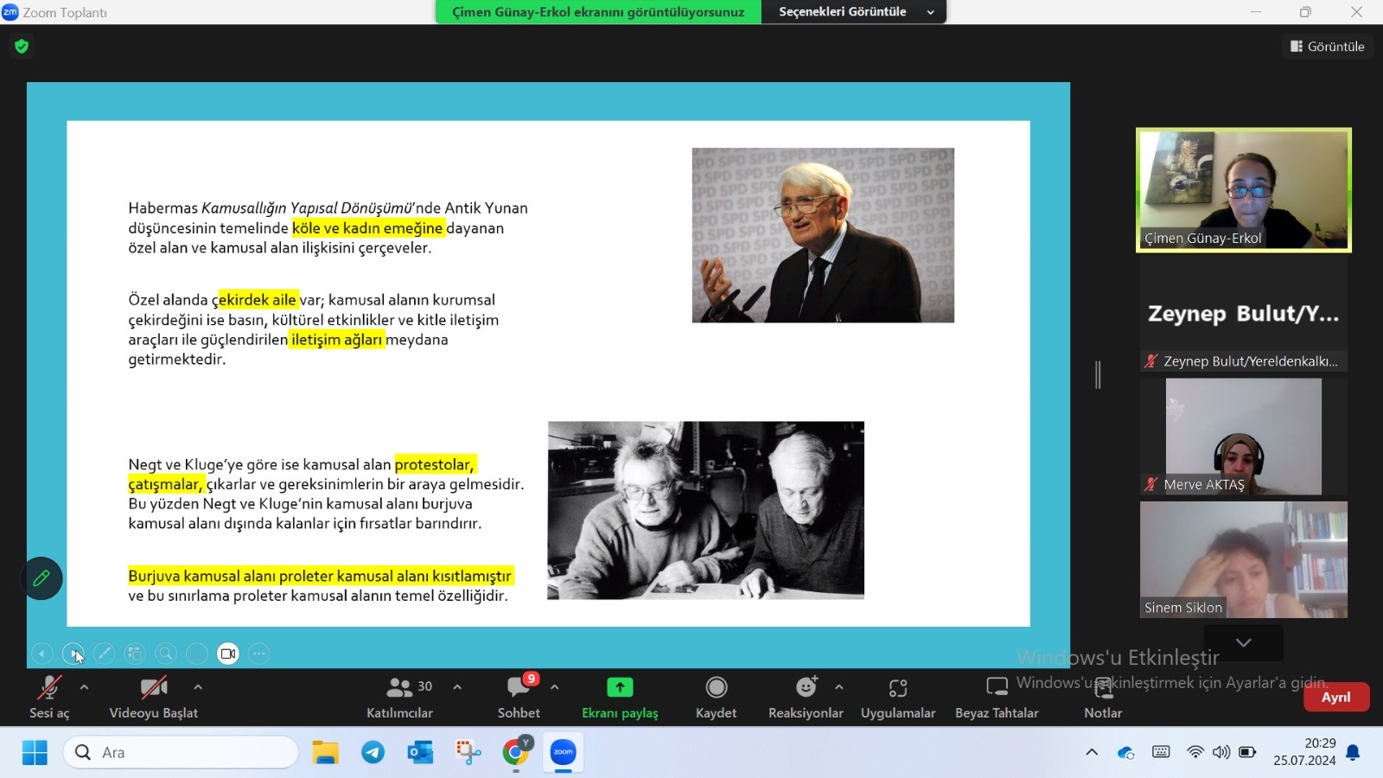Open Reaksiyonlar reactions menu
The height and width of the screenshot is (778, 1383).
click(x=806, y=697)
